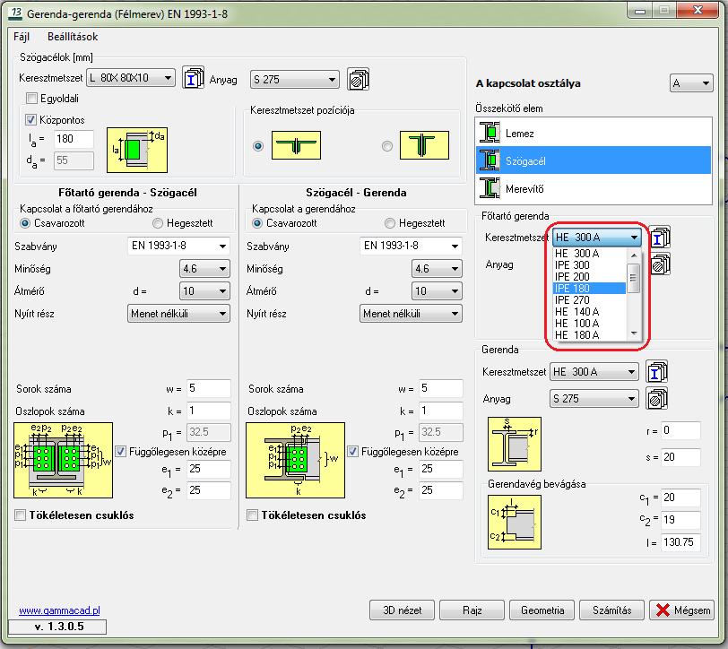Click the section list scroll-down arrow
728x649 pixels.
coord(633,333)
